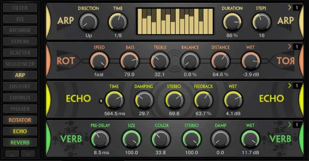The image size is (309, 161).
Task: Select the Scatter effect button
Action: 20,53
